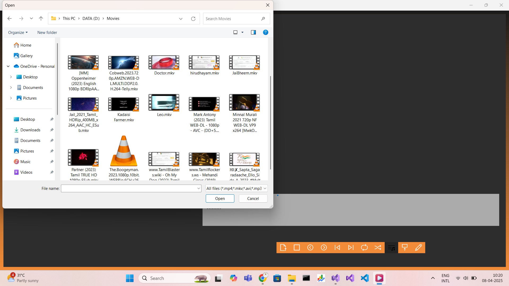Cancel the Open dialog

[x=253, y=198]
